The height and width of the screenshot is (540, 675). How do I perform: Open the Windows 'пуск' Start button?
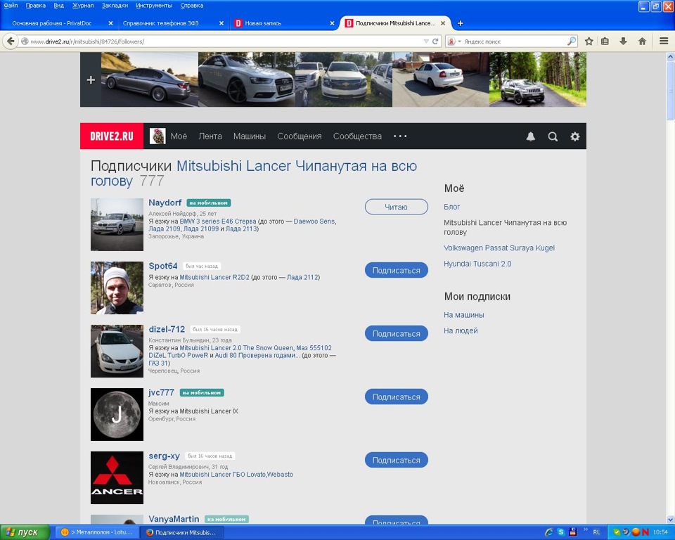coord(25,532)
